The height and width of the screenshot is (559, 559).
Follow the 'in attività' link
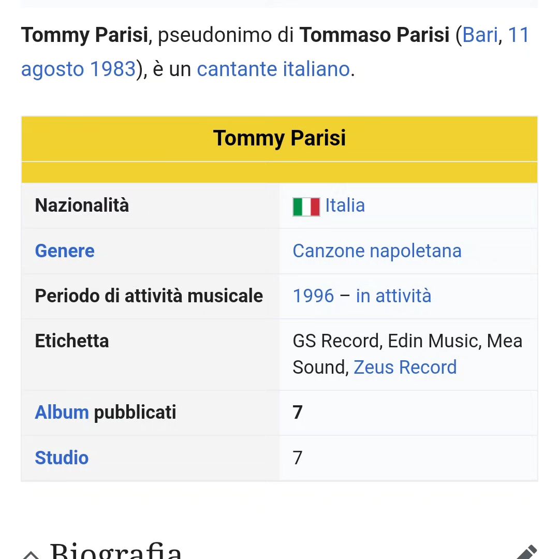pos(393,296)
